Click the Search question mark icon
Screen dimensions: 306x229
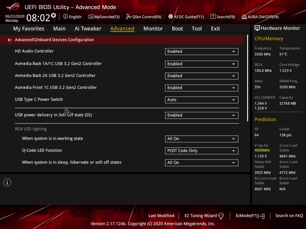point(213,16)
